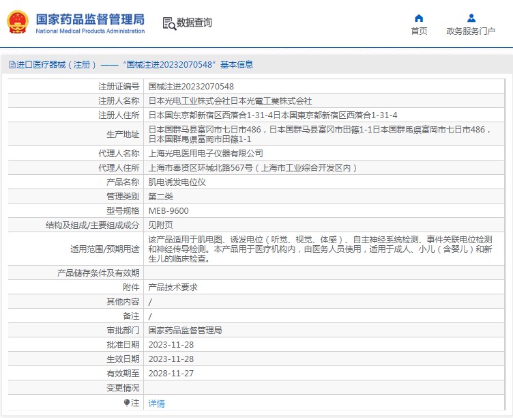Image resolution: width=513 pixels, height=418 pixels.
Task: Click the 管理类别 row label
Action: click(123, 197)
